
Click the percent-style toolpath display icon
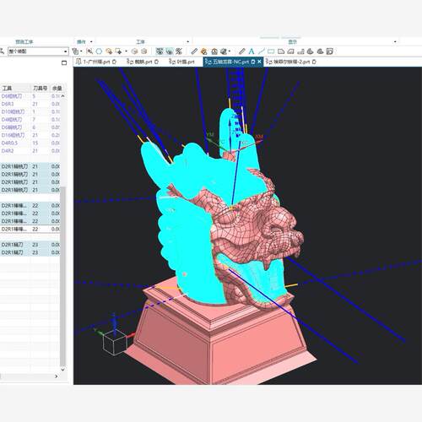pos(179,51)
